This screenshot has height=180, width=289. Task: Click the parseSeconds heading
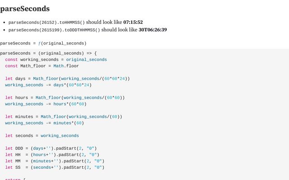pyautogui.click(x=25, y=9)
